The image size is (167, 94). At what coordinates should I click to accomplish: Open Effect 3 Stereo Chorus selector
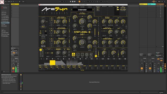(x=107, y=39)
